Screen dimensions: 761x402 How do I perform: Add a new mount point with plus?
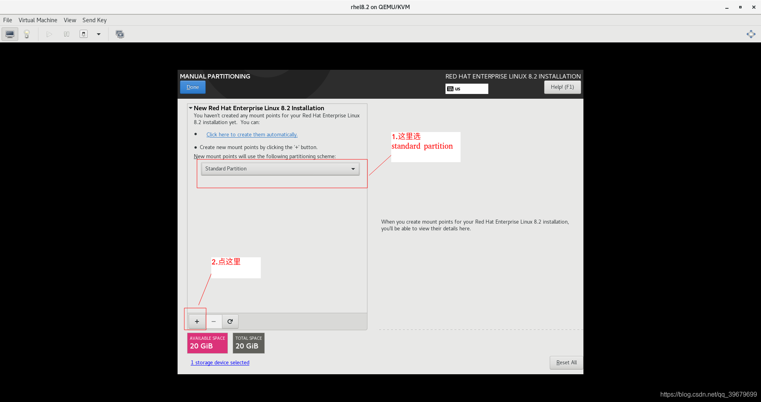pos(197,322)
